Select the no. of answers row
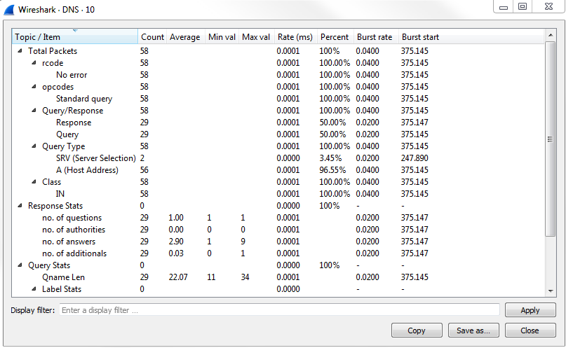The height and width of the screenshot is (348, 566). coord(278,241)
